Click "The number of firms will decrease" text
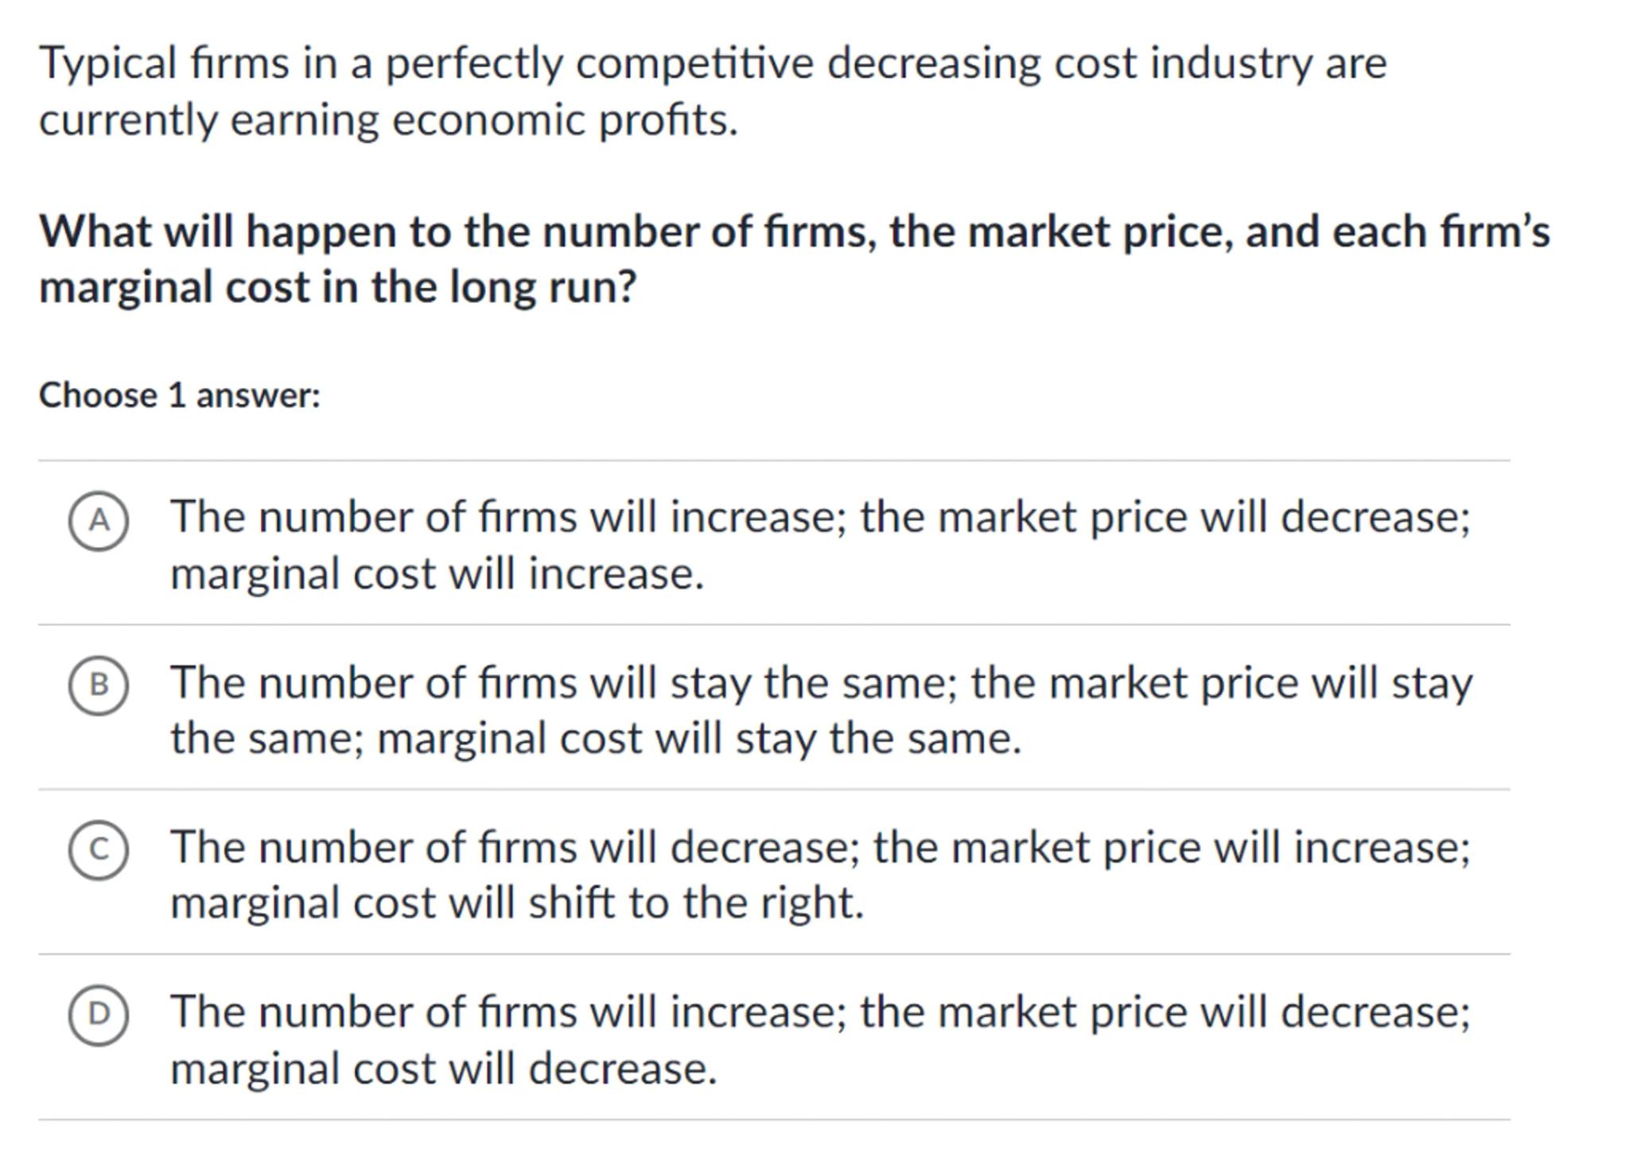This screenshot has width=1629, height=1161. [x=515, y=847]
